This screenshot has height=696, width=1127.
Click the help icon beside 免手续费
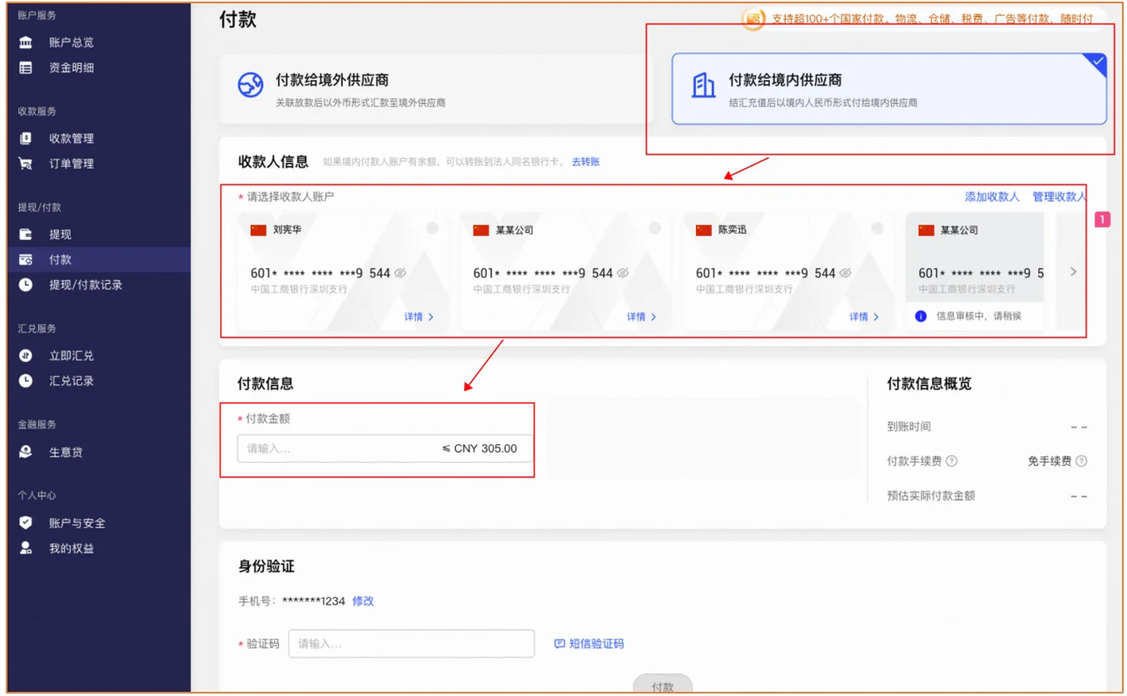click(1081, 461)
